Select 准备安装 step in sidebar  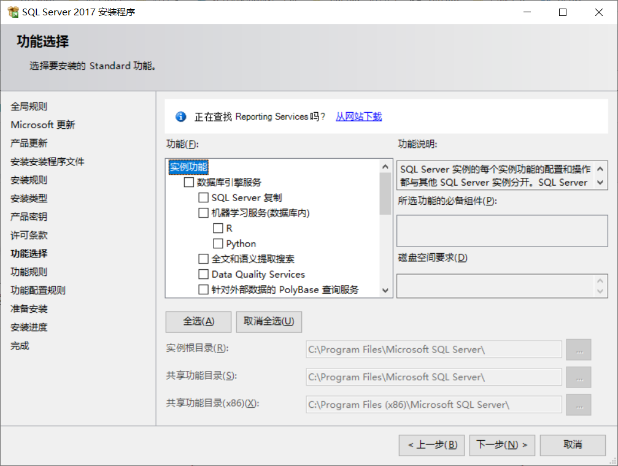pyautogui.click(x=29, y=309)
